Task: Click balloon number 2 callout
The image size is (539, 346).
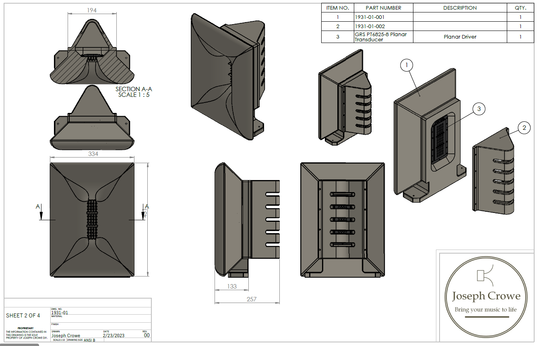Action: tap(524, 128)
